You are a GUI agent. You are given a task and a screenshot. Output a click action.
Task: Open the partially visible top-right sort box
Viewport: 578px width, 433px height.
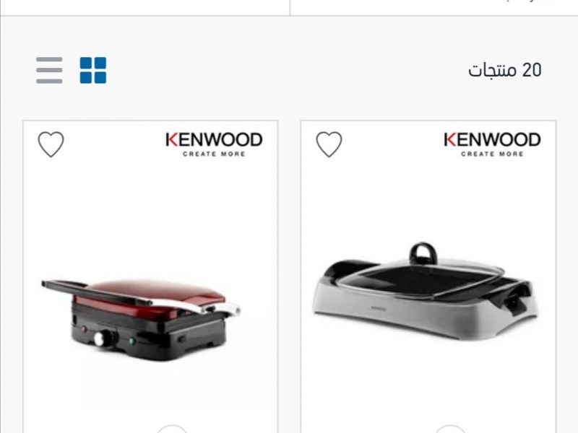point(434,7)
